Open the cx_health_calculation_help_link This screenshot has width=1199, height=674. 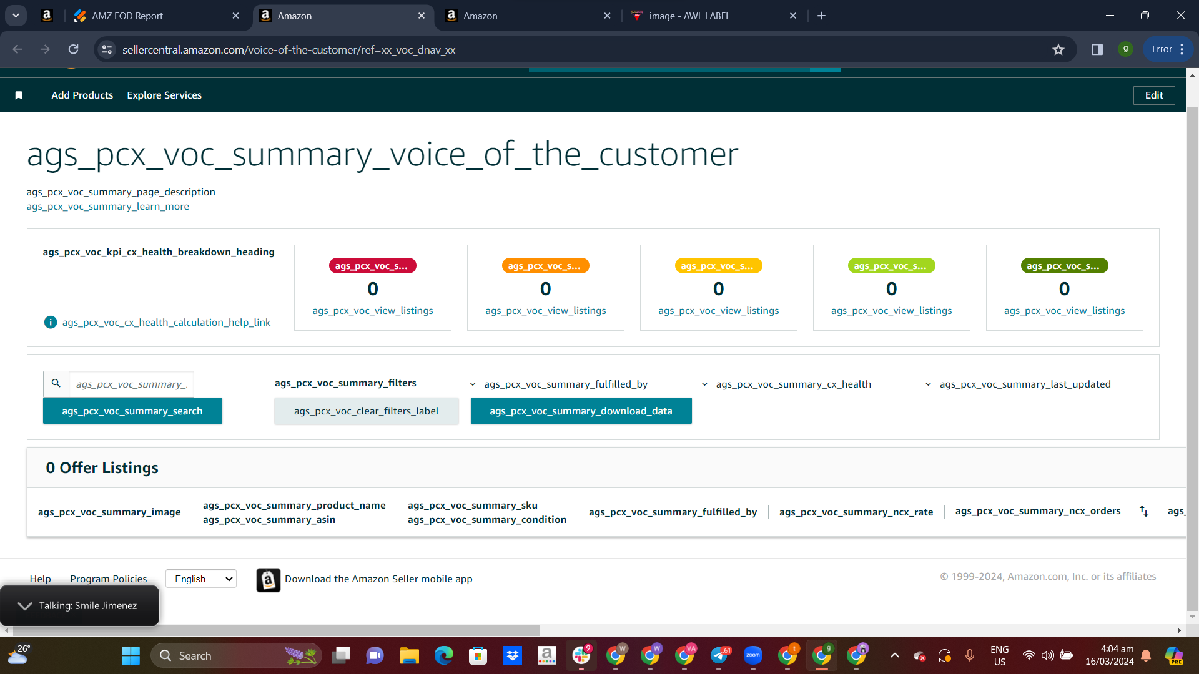[x=166, y=322]
